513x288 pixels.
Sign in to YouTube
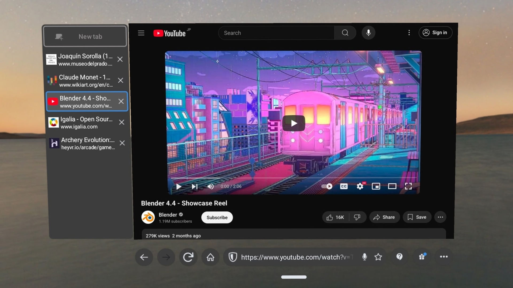coord(435,33)
